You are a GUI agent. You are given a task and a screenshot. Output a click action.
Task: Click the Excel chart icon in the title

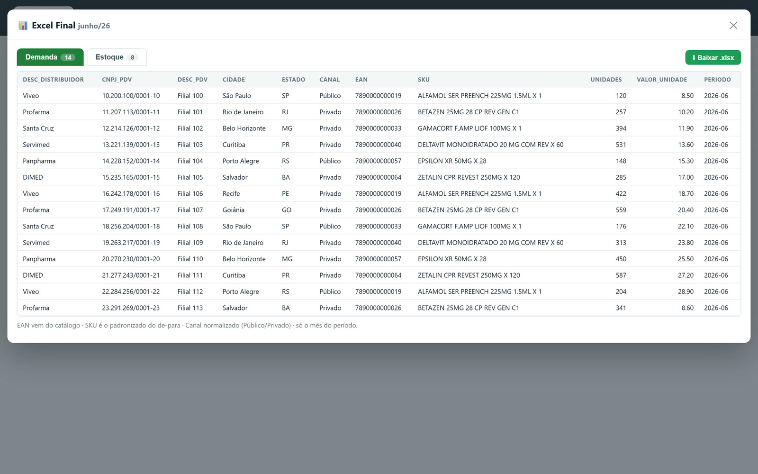coord(23,26)
